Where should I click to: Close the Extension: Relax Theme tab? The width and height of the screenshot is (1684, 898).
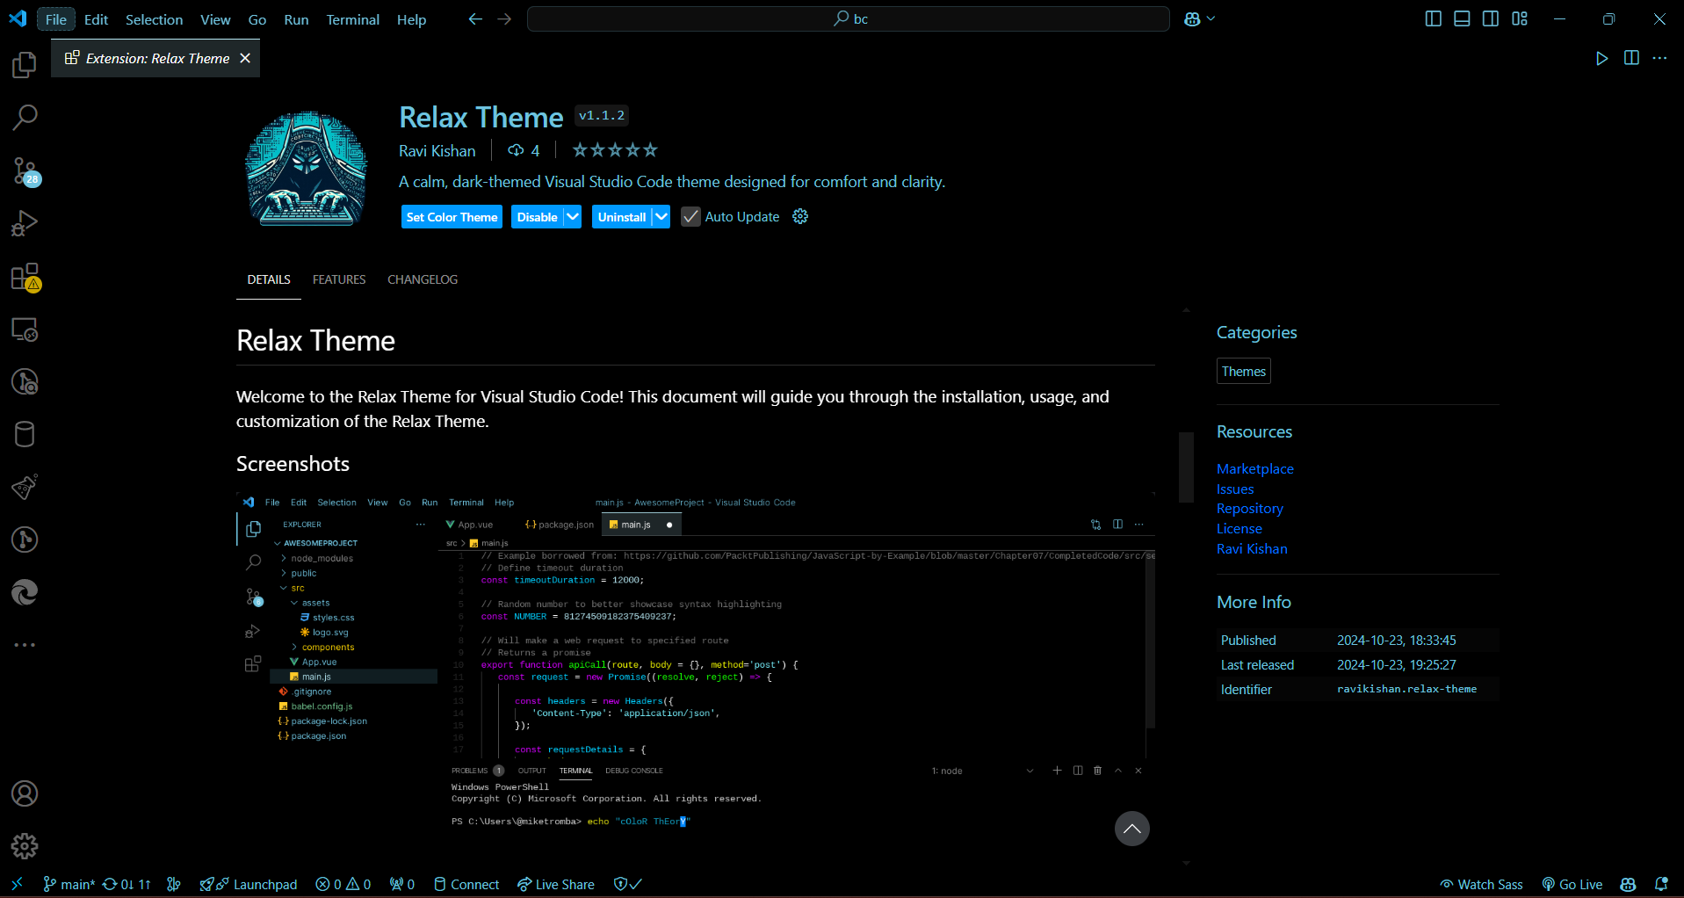tap(245, 58)
